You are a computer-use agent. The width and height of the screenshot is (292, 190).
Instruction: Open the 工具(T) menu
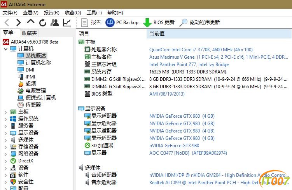click(94, 13)
